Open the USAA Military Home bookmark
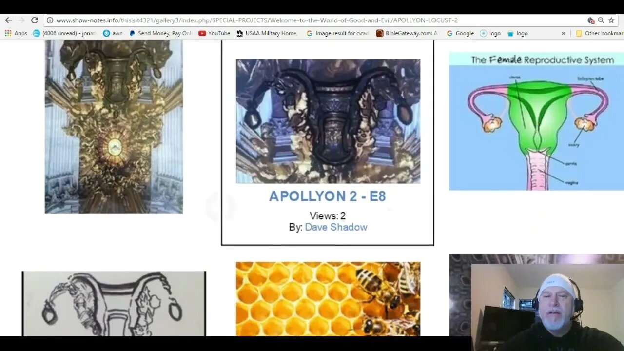 point(267,33)
